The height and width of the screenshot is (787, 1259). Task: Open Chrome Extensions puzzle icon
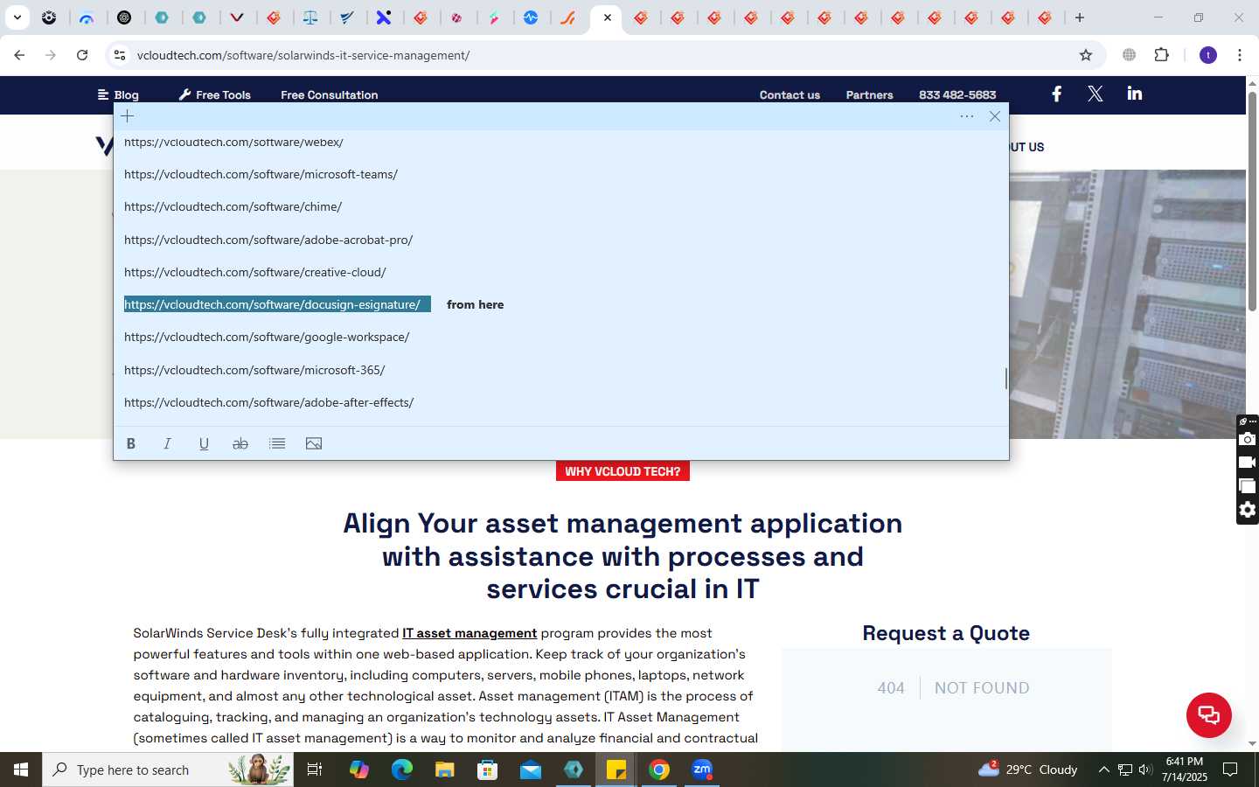pyautogui.click(x=1161, y=55)
